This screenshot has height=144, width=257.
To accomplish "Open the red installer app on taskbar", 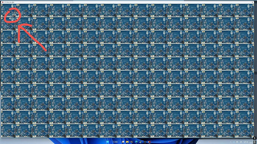I will pos(149,142).
